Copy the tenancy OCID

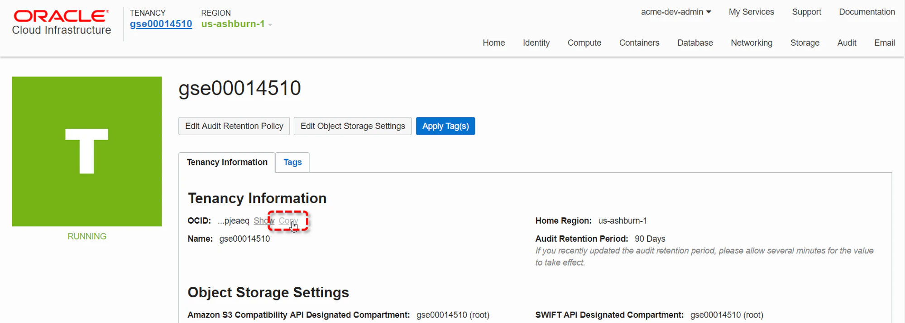click(288, 221)
